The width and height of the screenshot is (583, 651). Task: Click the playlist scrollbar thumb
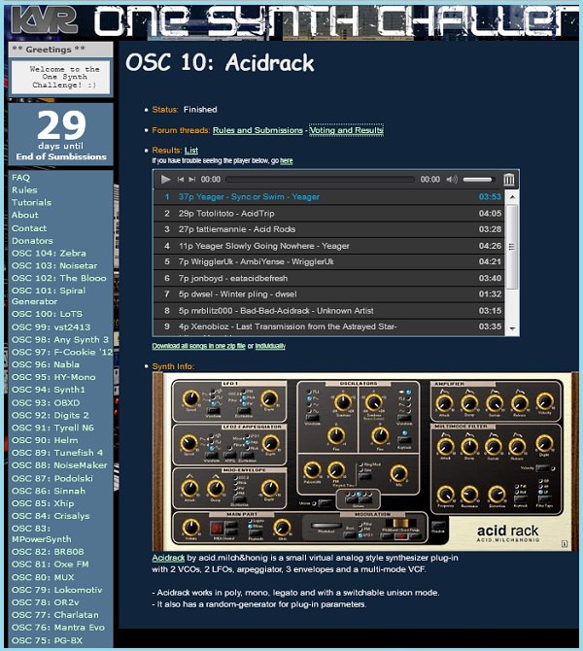coord(512,246)
